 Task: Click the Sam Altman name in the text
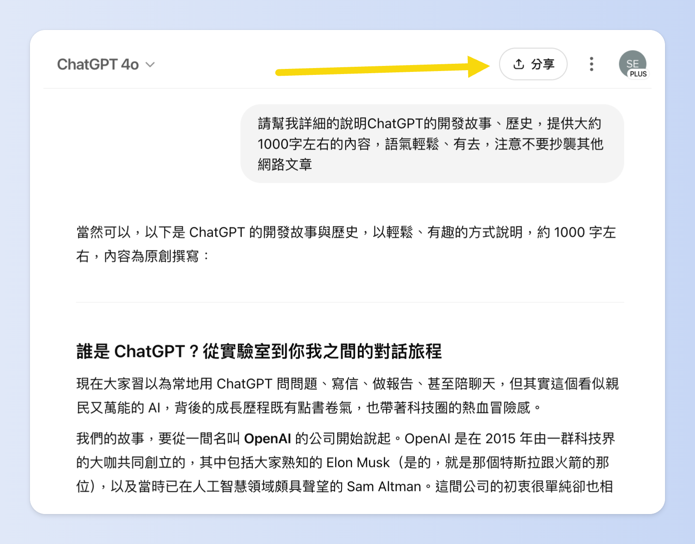(384, 487)
